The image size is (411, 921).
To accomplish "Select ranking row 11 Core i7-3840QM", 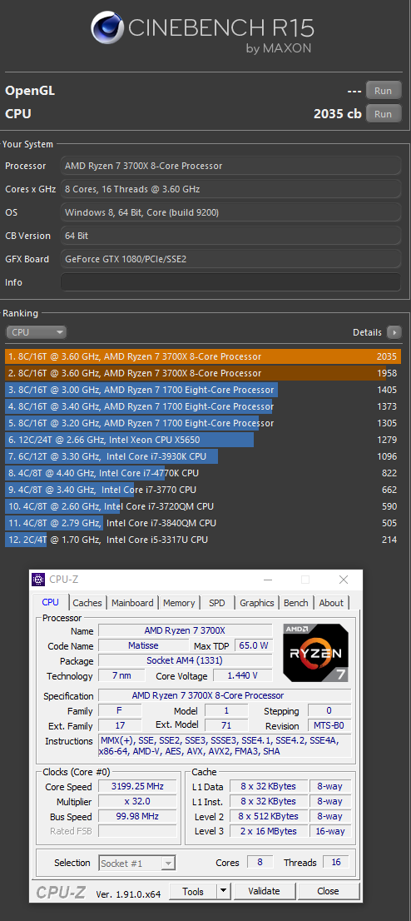I will 203,523.
